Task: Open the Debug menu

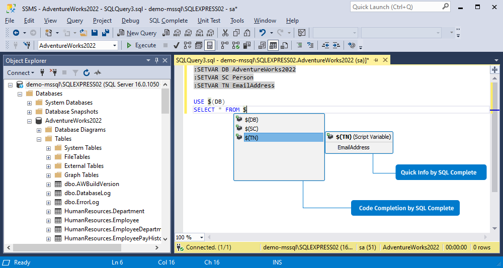Action: (130, 21)
